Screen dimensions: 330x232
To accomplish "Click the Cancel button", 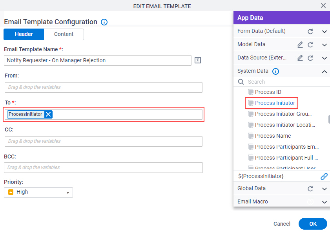I will [282, 224].
